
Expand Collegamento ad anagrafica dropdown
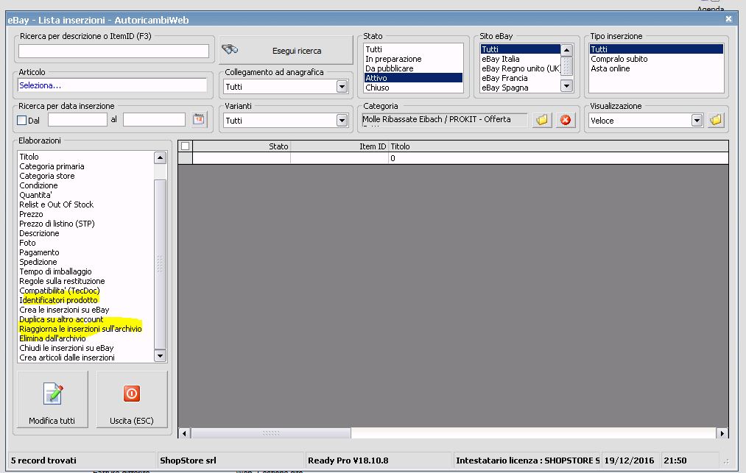coord(342,87)
